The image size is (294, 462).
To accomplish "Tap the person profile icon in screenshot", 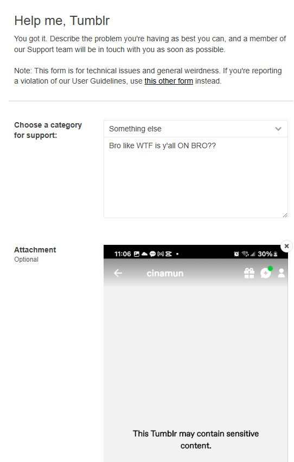I will (x=282, y=273).
